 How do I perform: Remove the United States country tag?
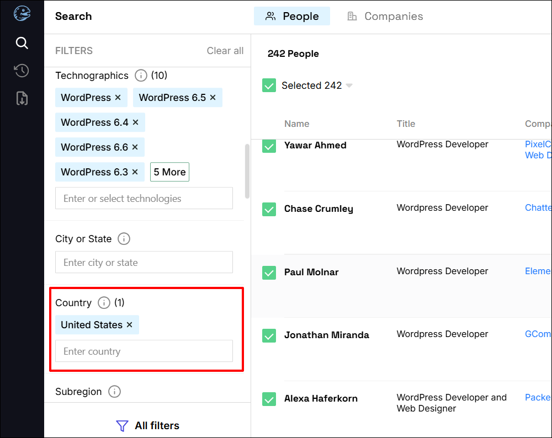click(x=129, y=325)
